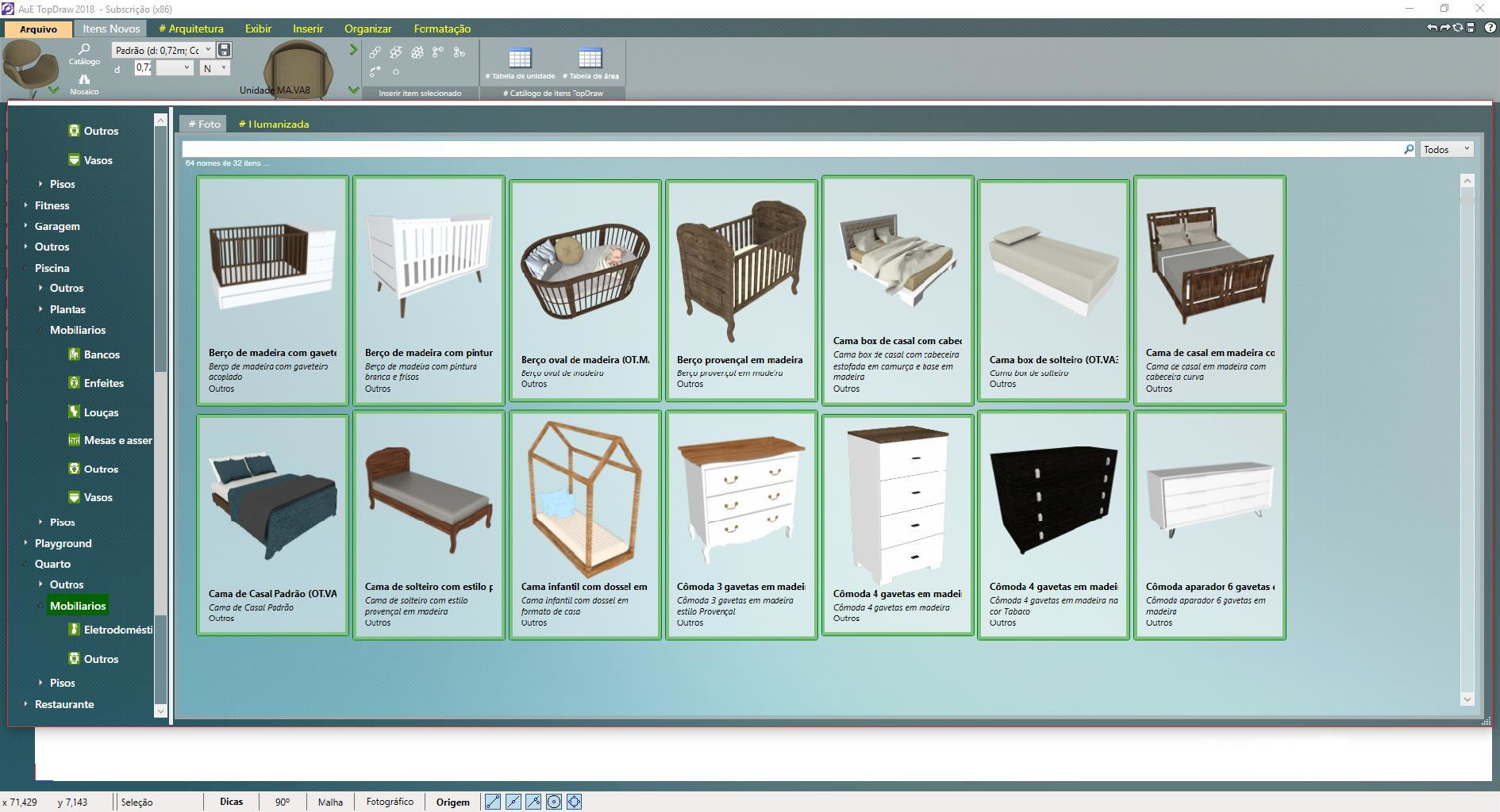Select the Berço oval de madeira thumbnail
Viewport: 1500px width, 812px height.
click(585, 290)
